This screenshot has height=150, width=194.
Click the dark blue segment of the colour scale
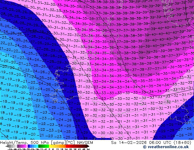pyautogui.click(x=29, y=146)
